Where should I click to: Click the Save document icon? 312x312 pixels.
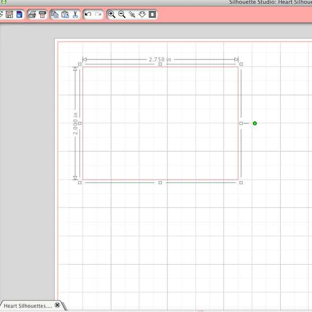tap(10, 15)
